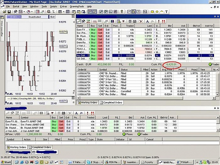Open settings via main toolbar hammer-wrench icon
The image size is (220, 165).
click(x=15, y=12)
